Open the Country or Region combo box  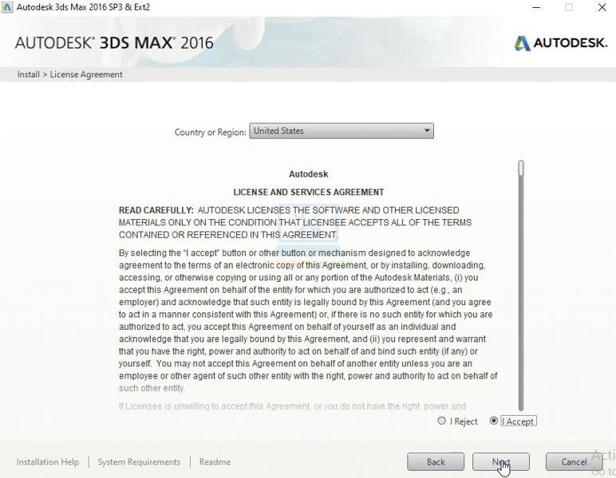pyautogui.click(x=335, y=131)
